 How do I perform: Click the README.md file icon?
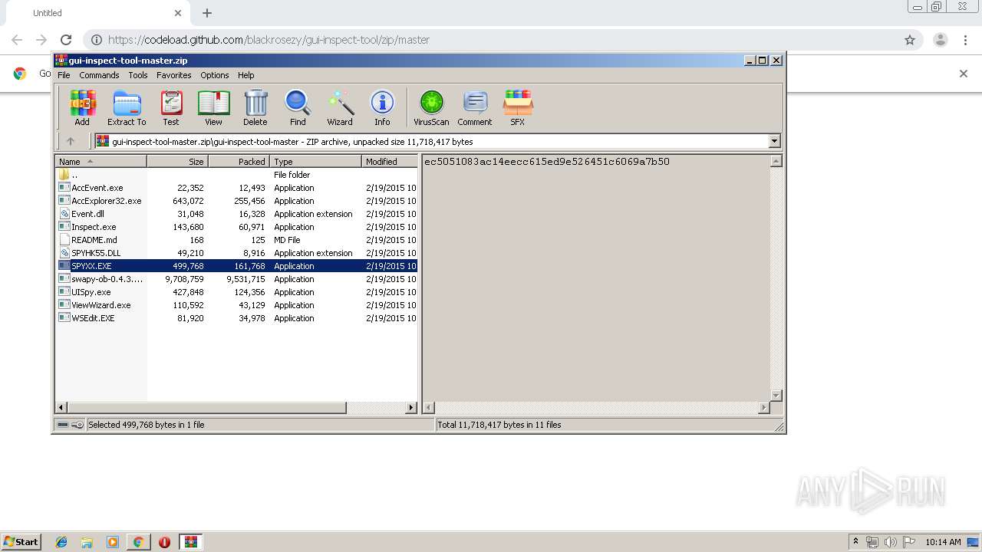pyautogui.click(x=64, y=240)
